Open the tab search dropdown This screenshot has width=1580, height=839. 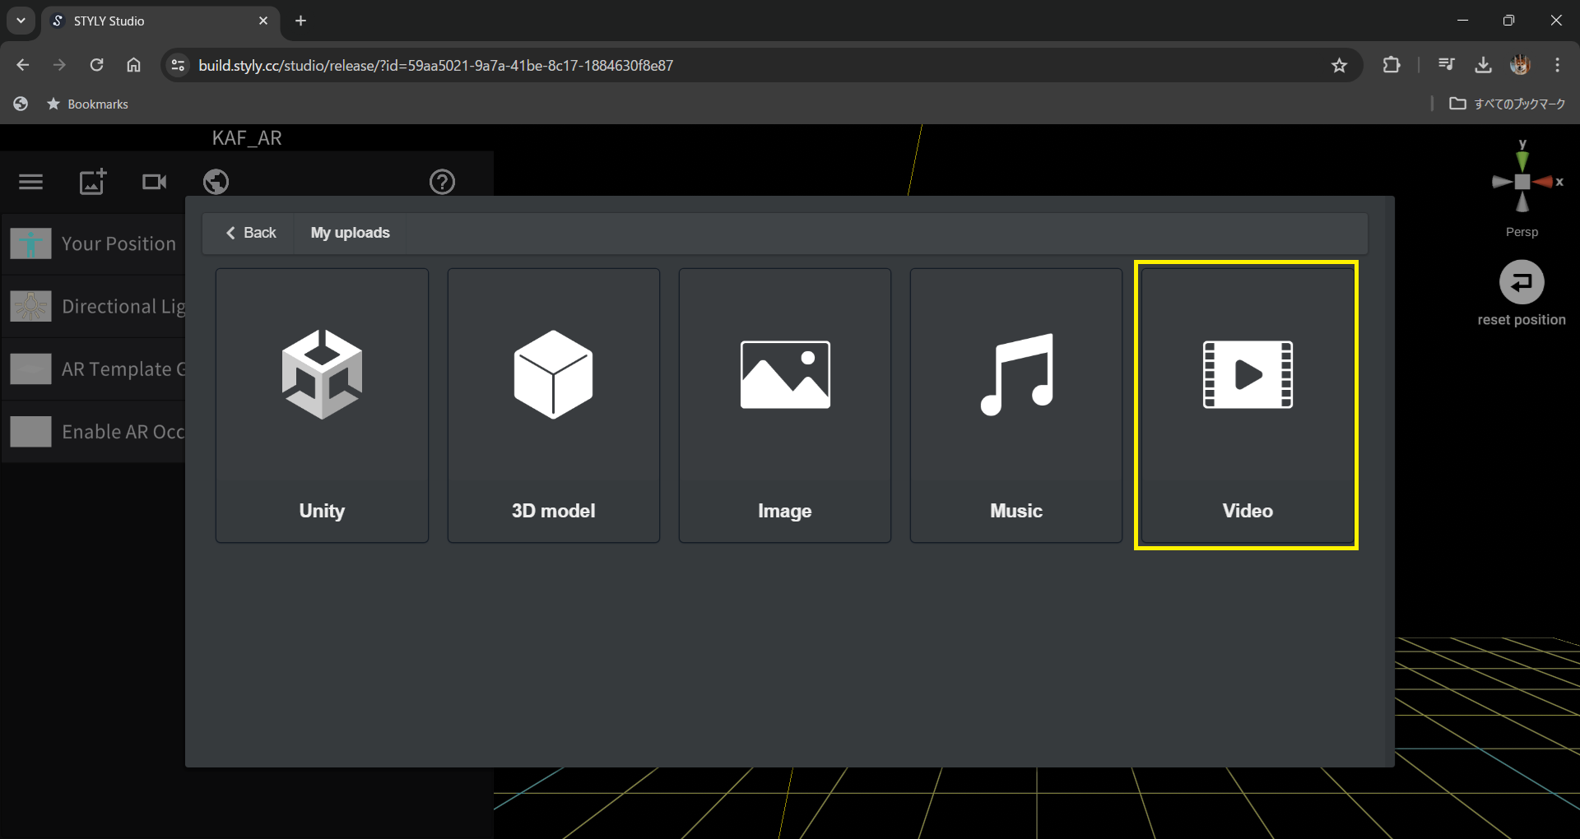21,21
